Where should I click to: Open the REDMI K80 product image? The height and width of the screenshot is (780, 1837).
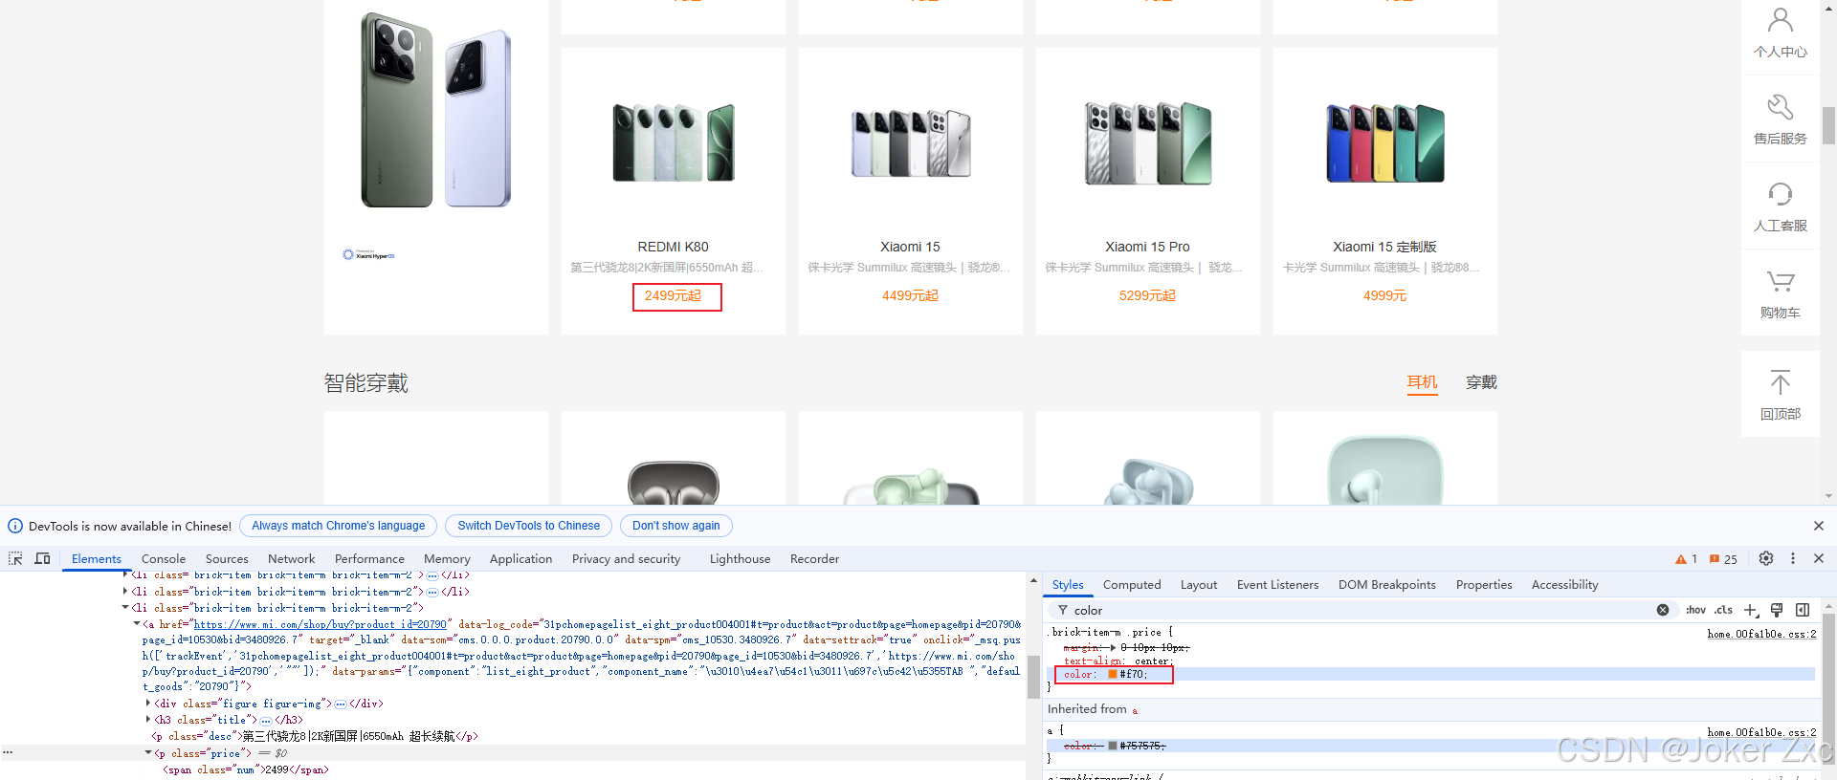pos(674,142)
